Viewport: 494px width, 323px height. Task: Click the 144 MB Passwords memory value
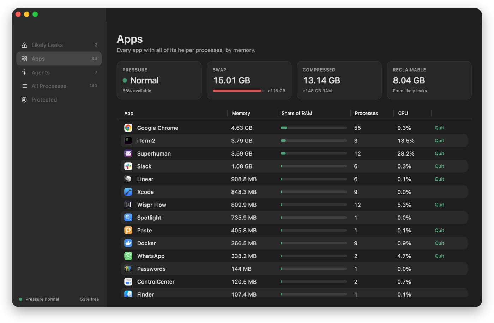[x=241, y=269]
